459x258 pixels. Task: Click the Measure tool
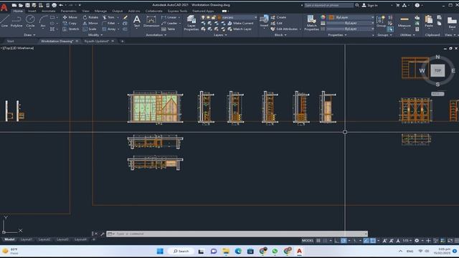[x=404, y=21]
